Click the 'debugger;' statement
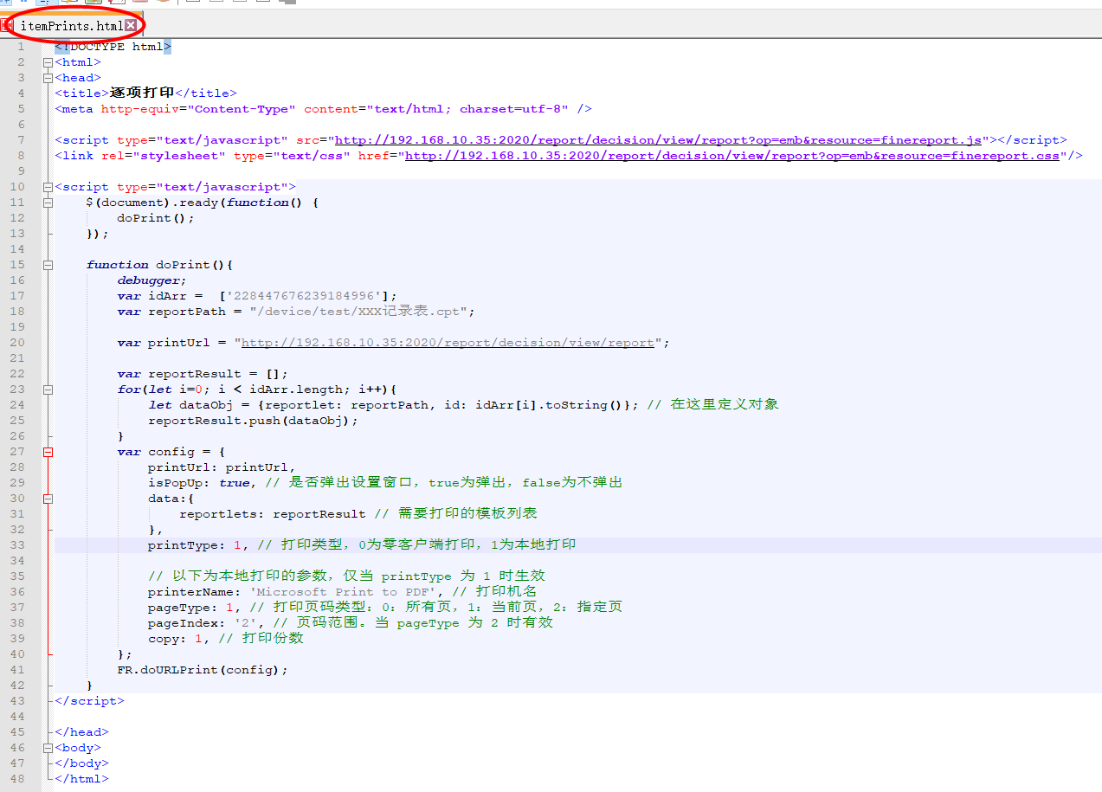 pyautogui.click(x=152, y=280)
